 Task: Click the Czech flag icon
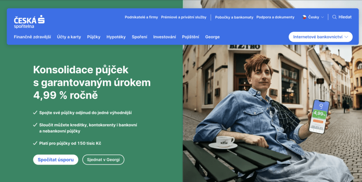304,17
